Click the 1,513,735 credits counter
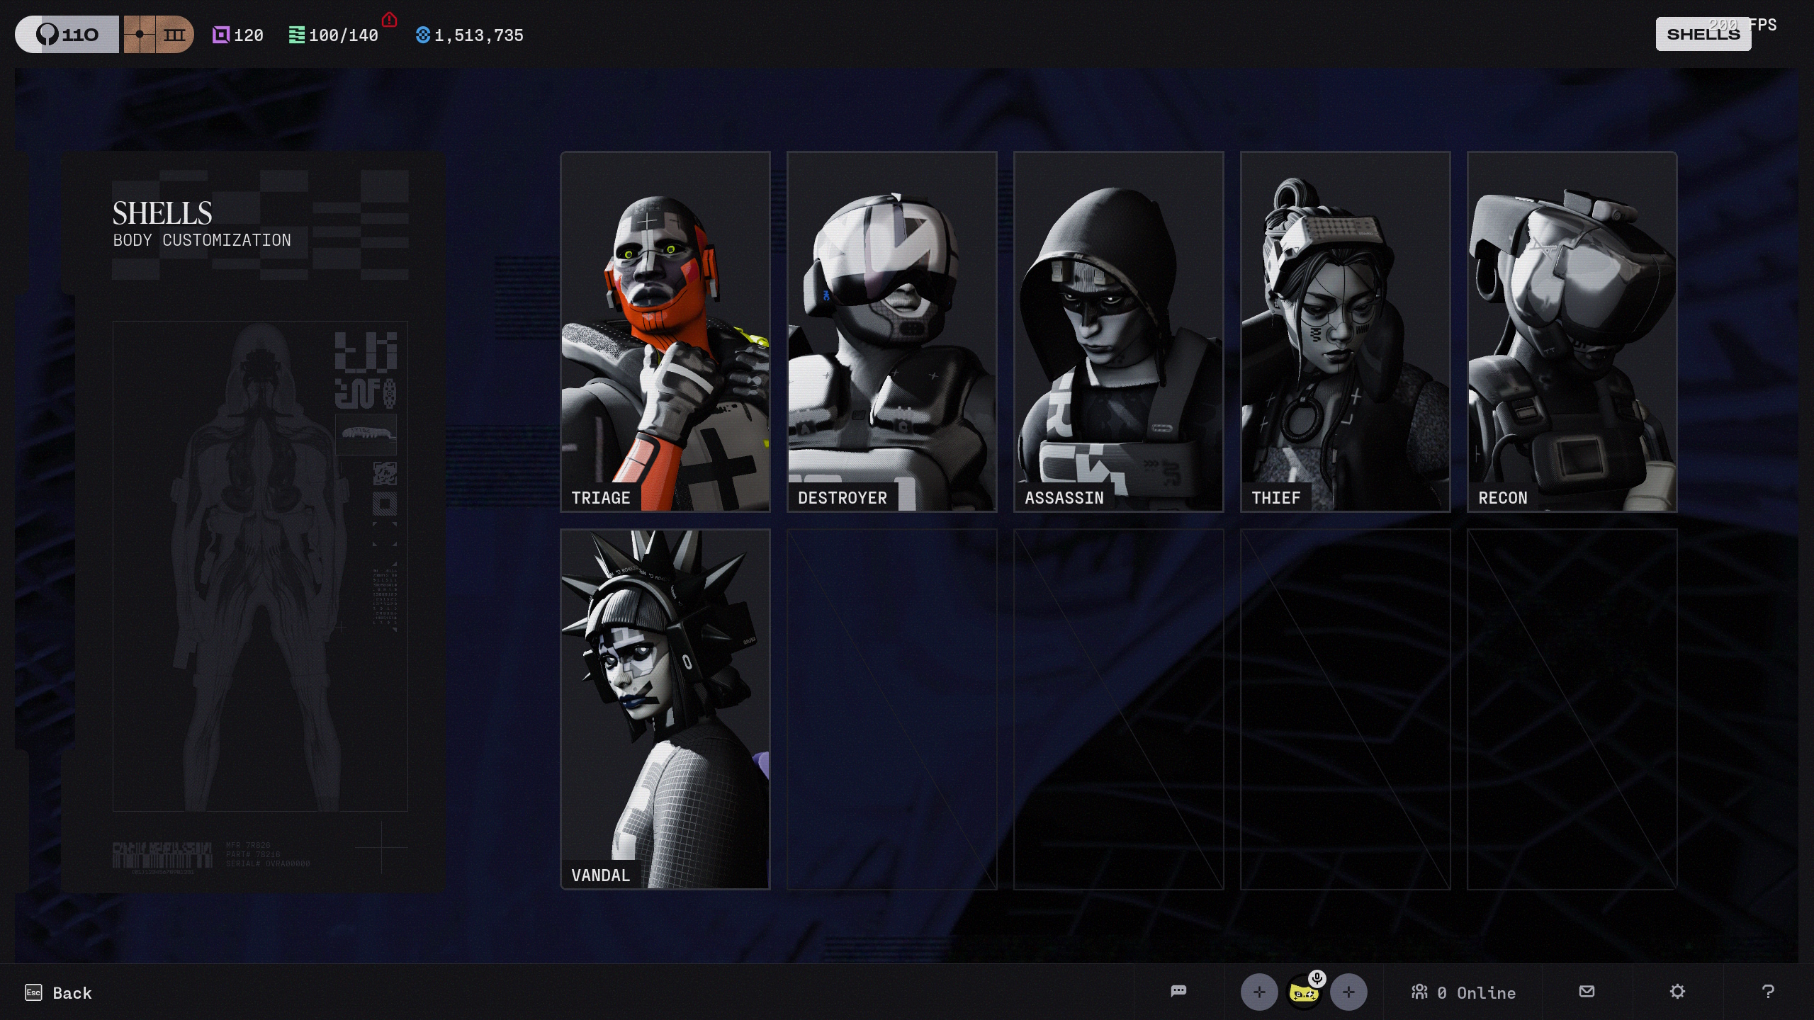The image size is (1814, 1020). point(470,35)
